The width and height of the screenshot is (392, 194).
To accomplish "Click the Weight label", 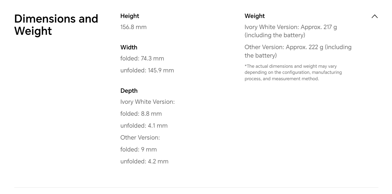I will pos(255,16).
